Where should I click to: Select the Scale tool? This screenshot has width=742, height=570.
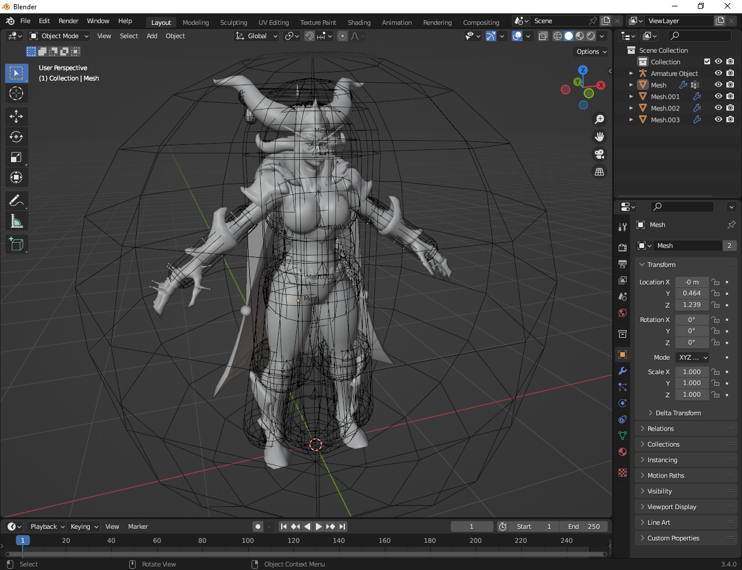click(16, 157)
